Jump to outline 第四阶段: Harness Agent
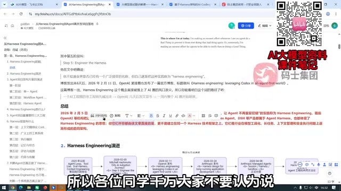341x191 pixels. (26, 103)
